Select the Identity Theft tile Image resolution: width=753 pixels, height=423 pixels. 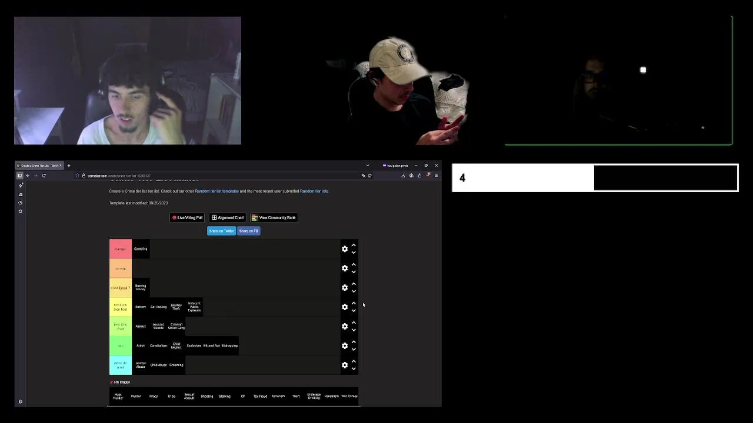click(x=176, y=307)
